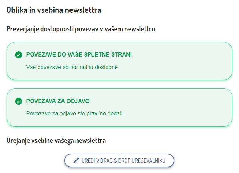Click 'Povezavo za odjavo ste pravilno dodali' message
239x173 pixels.
[x=75, y=113]
